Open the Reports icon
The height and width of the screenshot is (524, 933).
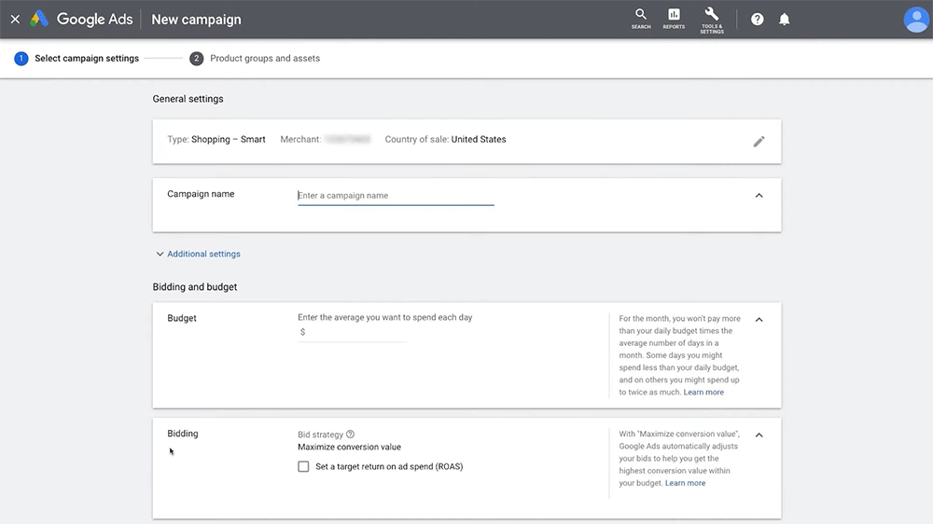point(674,19)
